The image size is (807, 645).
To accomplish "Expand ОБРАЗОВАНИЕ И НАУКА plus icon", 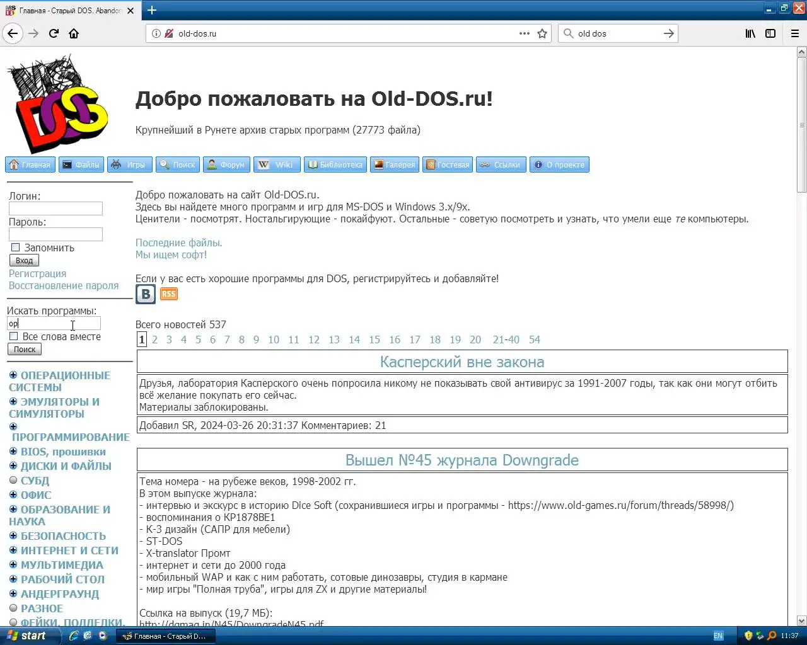I will pyautogui.click(x=13, y=509).
